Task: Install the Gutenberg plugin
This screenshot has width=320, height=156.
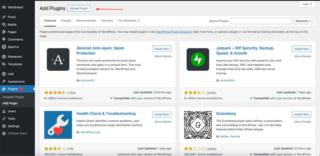Action: [301, 114]
